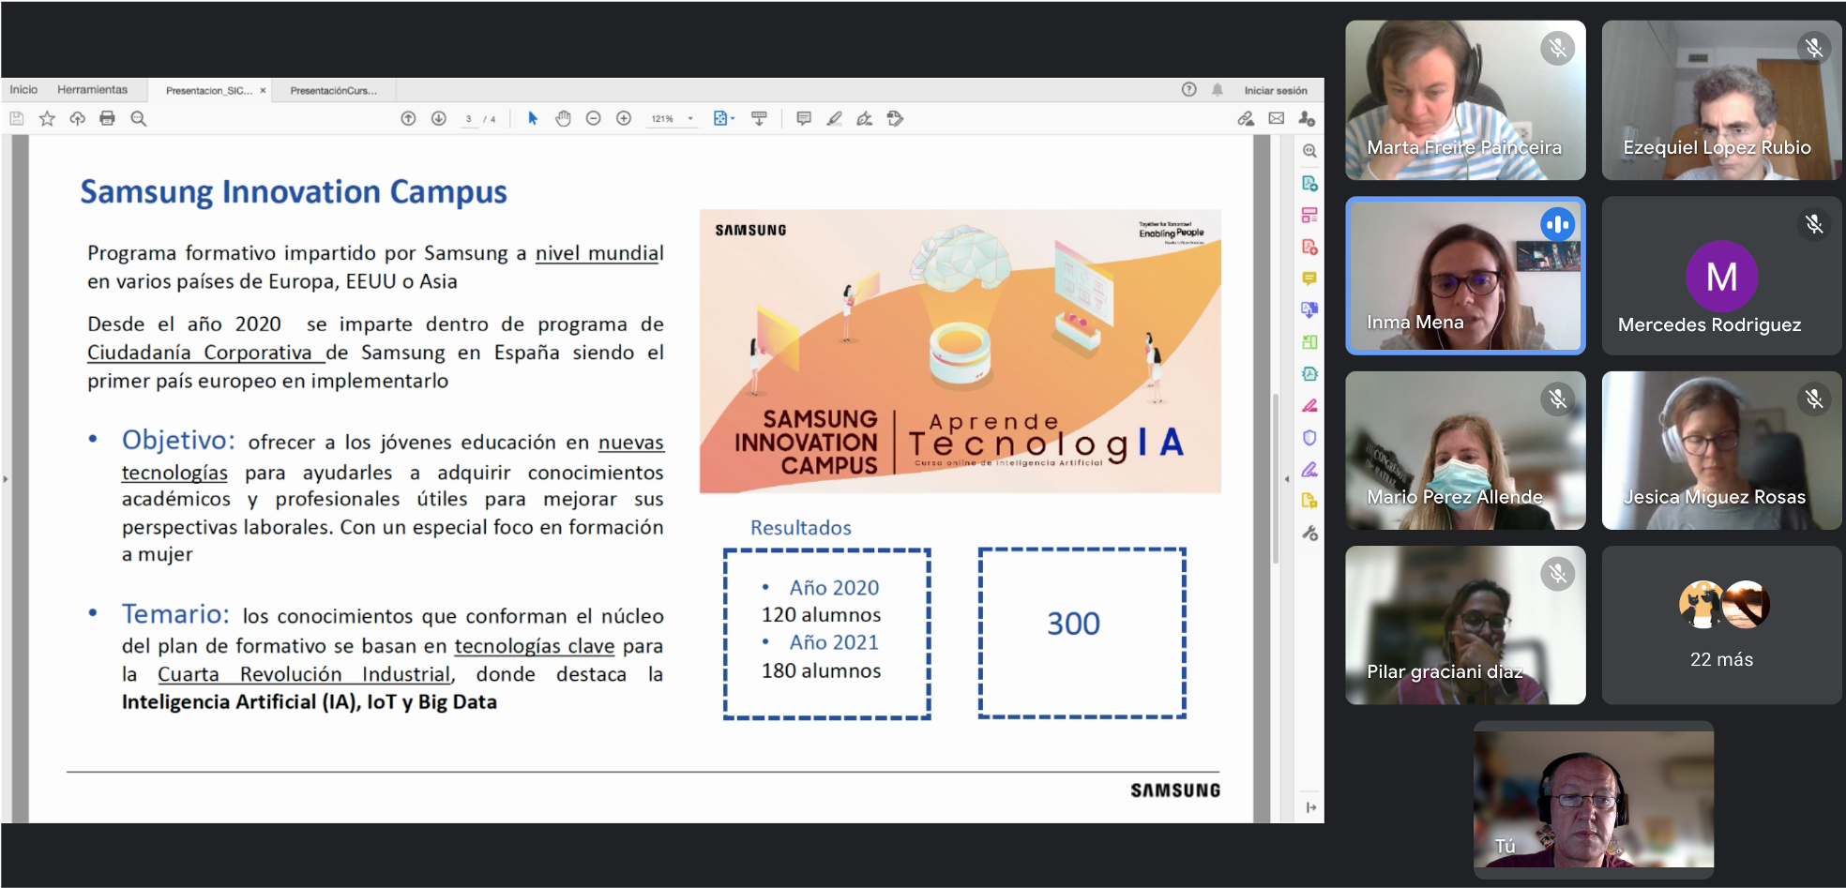Open the 22 más participants tile
Viewport: 1846px width, 888px height.
pos(1721,625)
